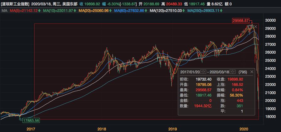Click the 前收 value 19732.40
The height and width of the screenshot is (132, 281).
pyautogui.click(x=204, y=79)
